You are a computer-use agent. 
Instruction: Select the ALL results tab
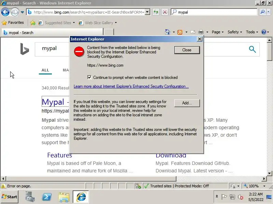(x=45, y=70)
